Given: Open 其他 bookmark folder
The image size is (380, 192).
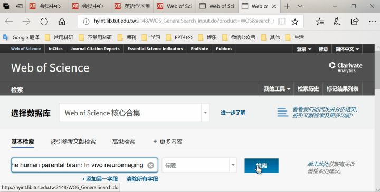Looking at the screenshot, I should pos(270,37).
